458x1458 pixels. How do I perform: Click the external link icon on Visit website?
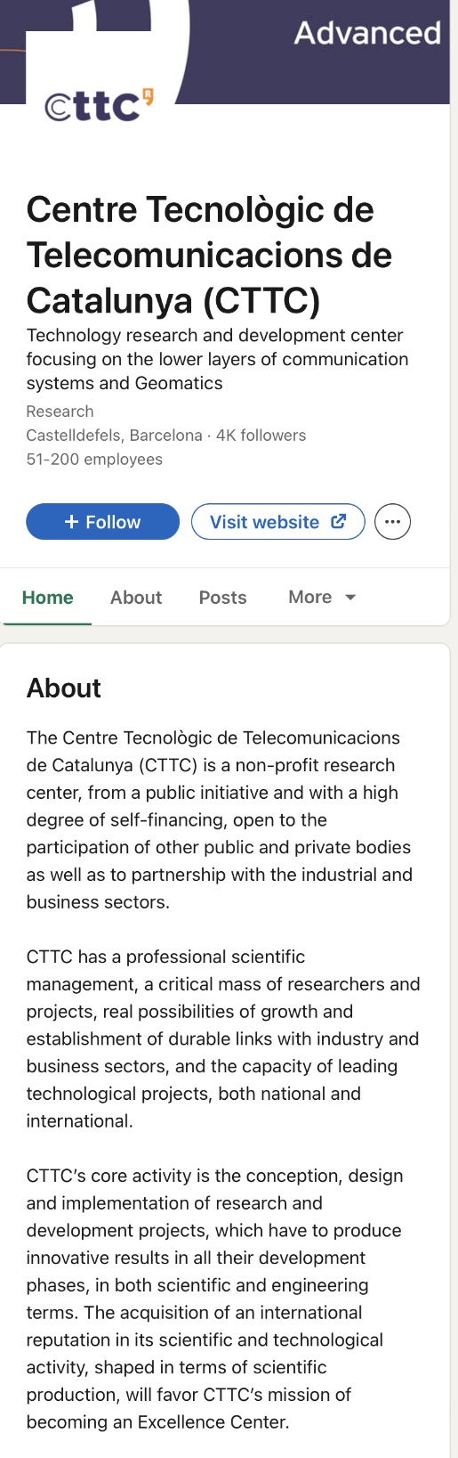338,522
